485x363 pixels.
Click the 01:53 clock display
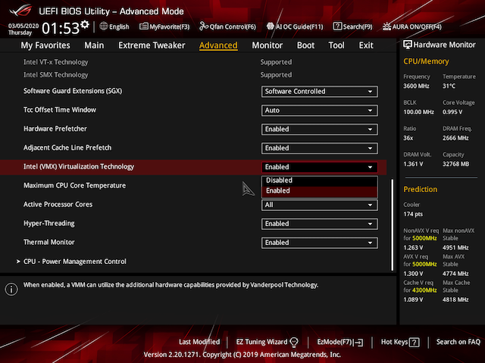[61, 29]
